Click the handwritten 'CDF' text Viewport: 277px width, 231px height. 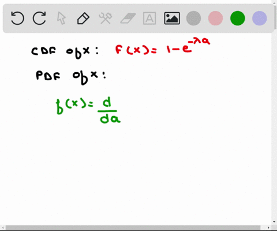44,51
